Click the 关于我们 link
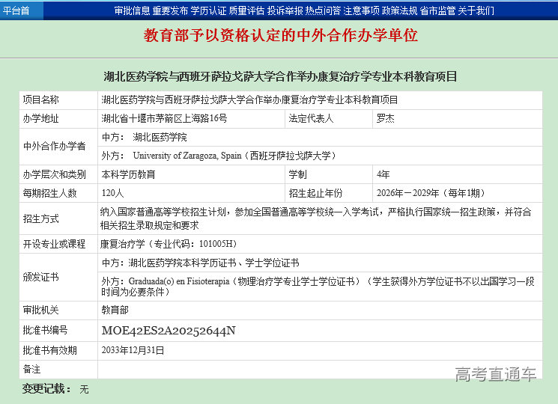 coord(476,10)
